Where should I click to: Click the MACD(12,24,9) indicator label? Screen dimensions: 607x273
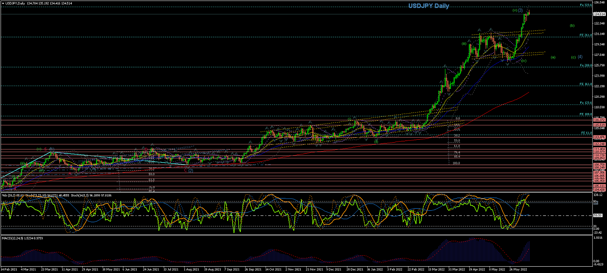(x=14, y=238)
